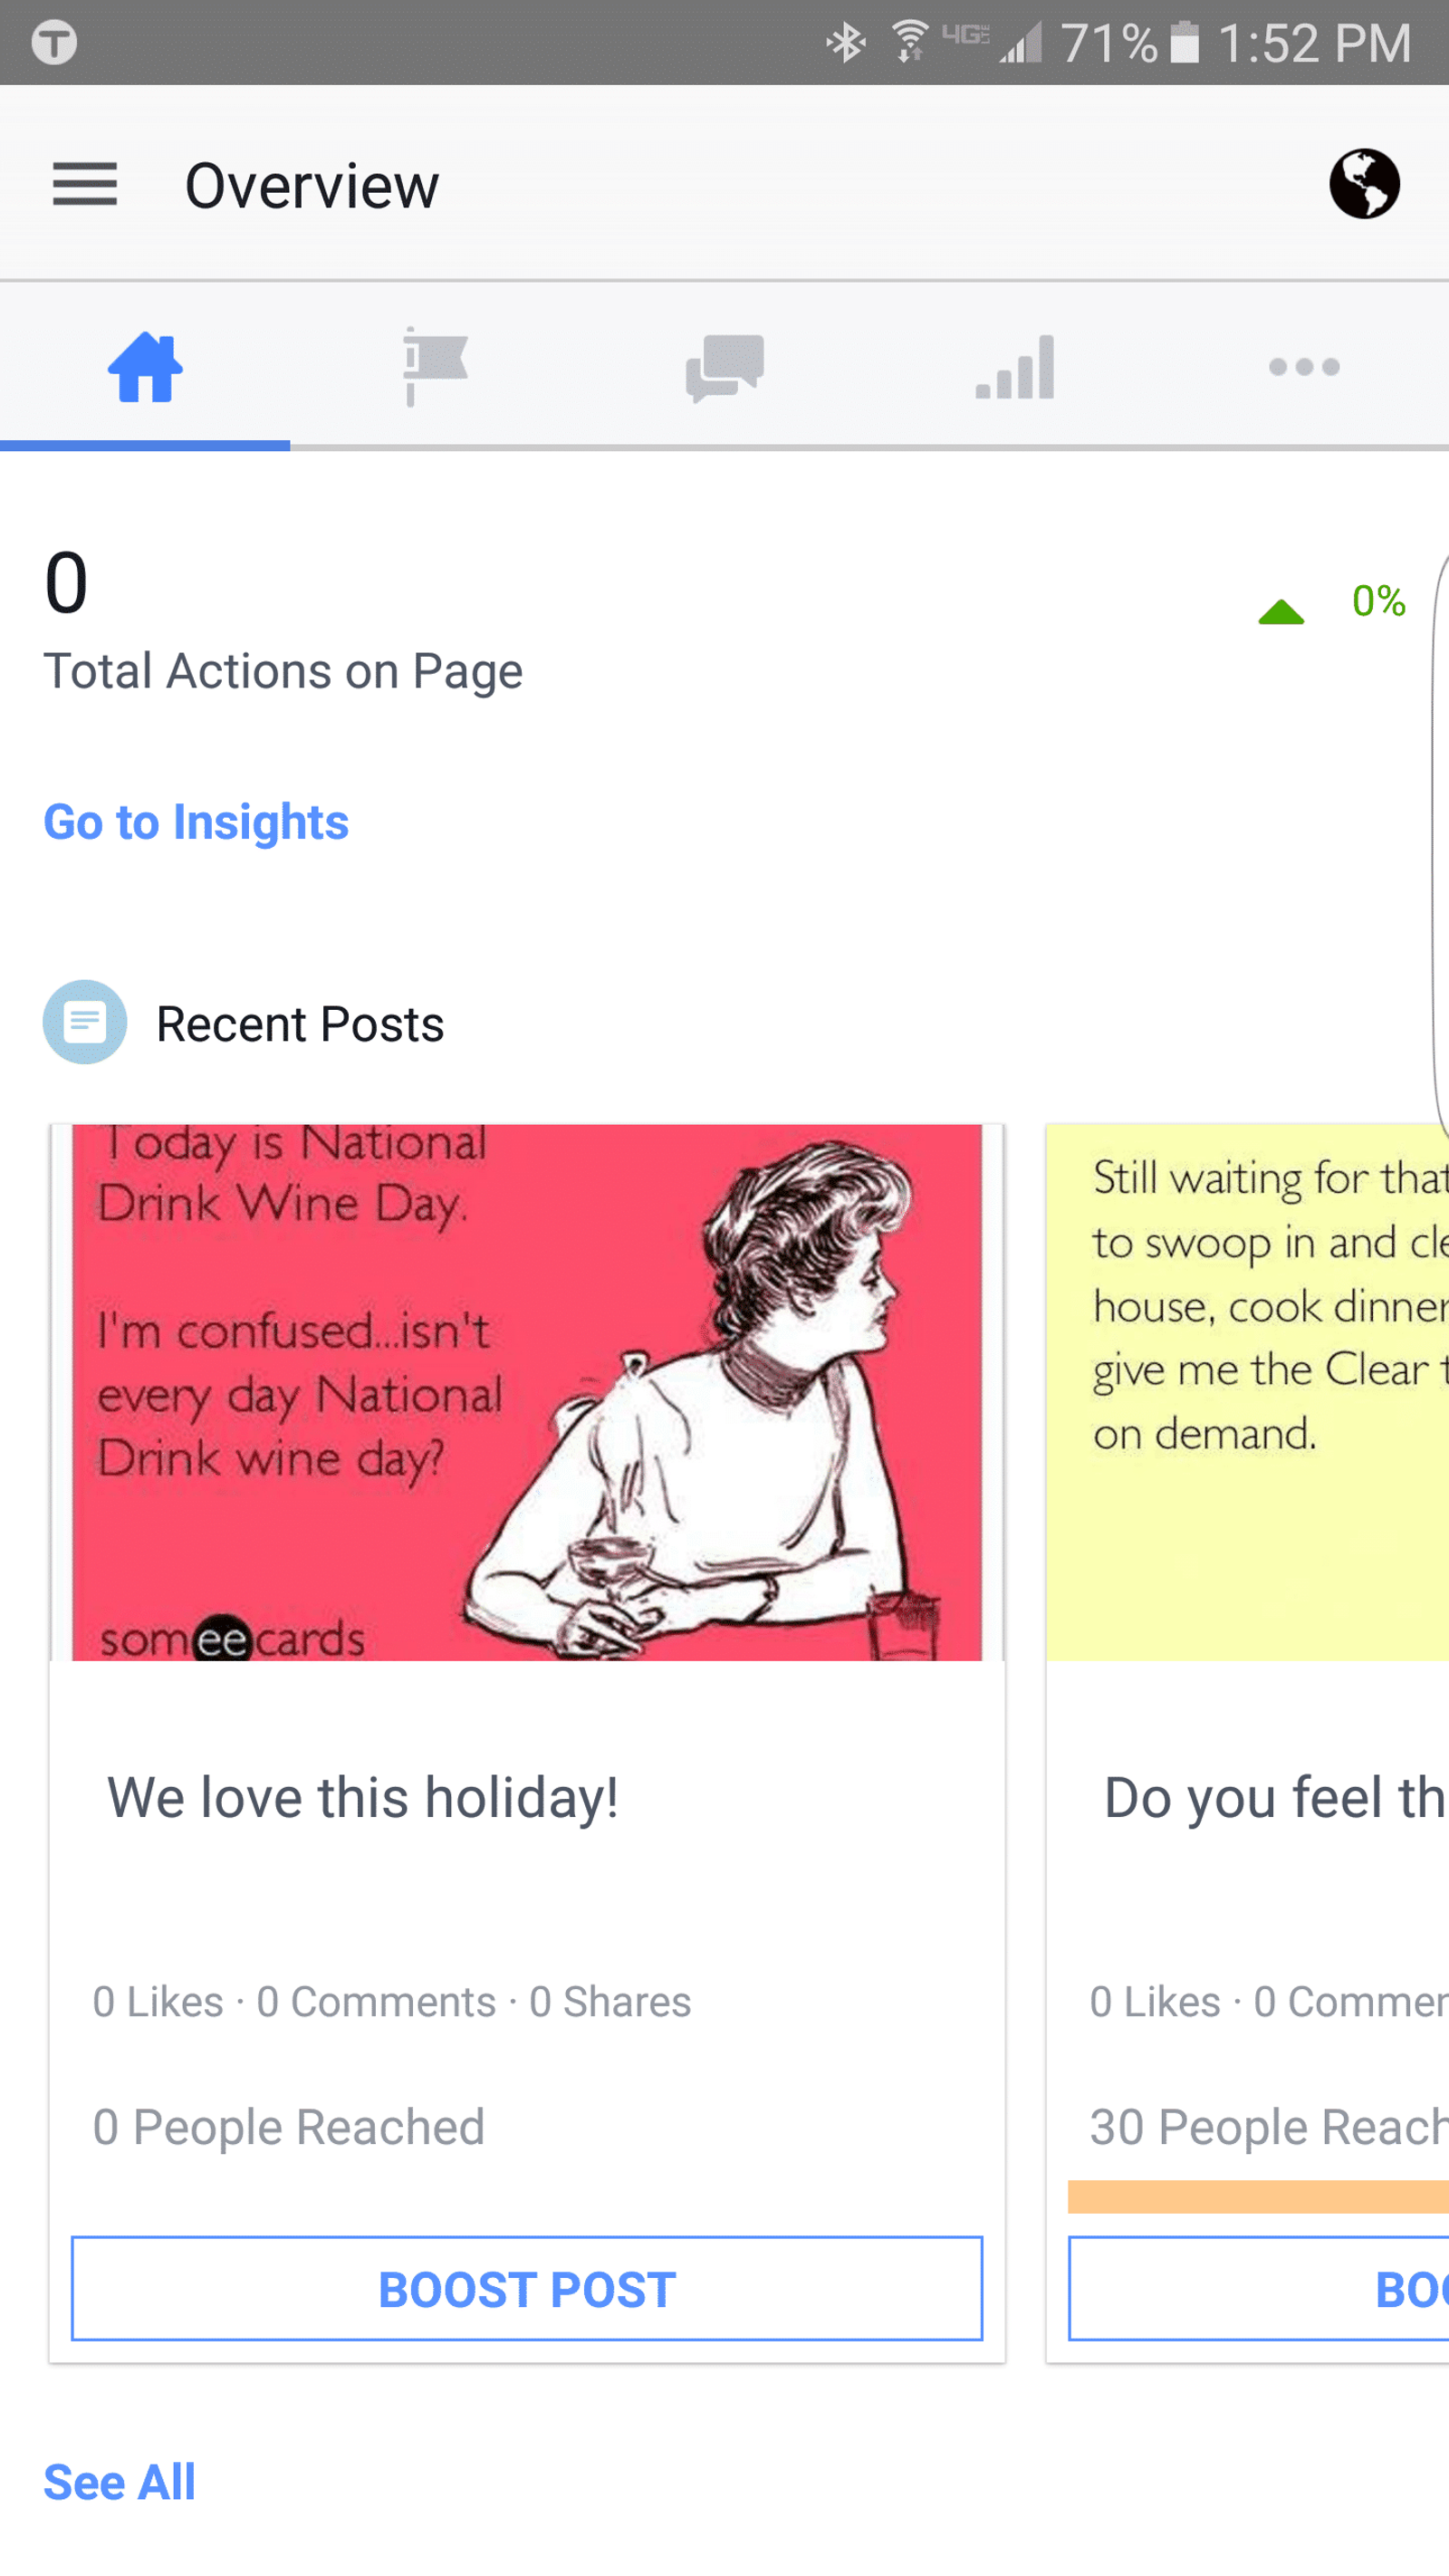The image size is (1449, 2576).
Task: Open the three-dots More tab
Action: click(x=1304, y=367)
